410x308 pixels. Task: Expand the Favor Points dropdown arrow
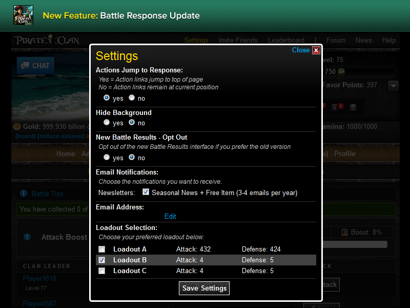[393, 86]
